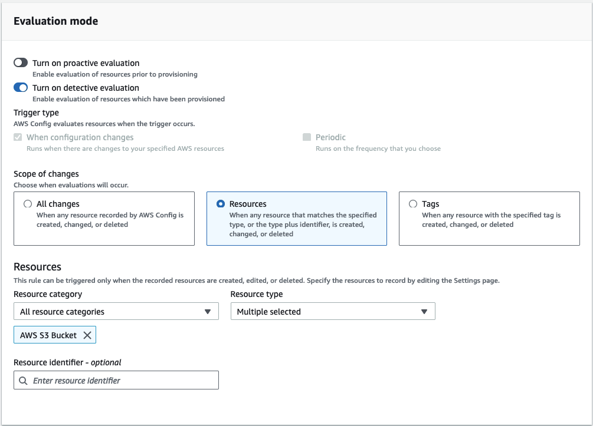The image size is (593, 426).
Task: Click the All changes scope card
Action: pyautogui.click(x=104, y=219)
